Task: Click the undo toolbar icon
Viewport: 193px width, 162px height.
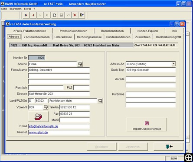Action: (x=68, y=15)
